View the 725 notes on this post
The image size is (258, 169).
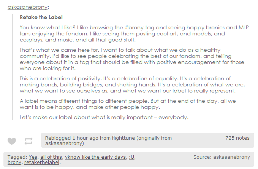[x=237, y=138]
